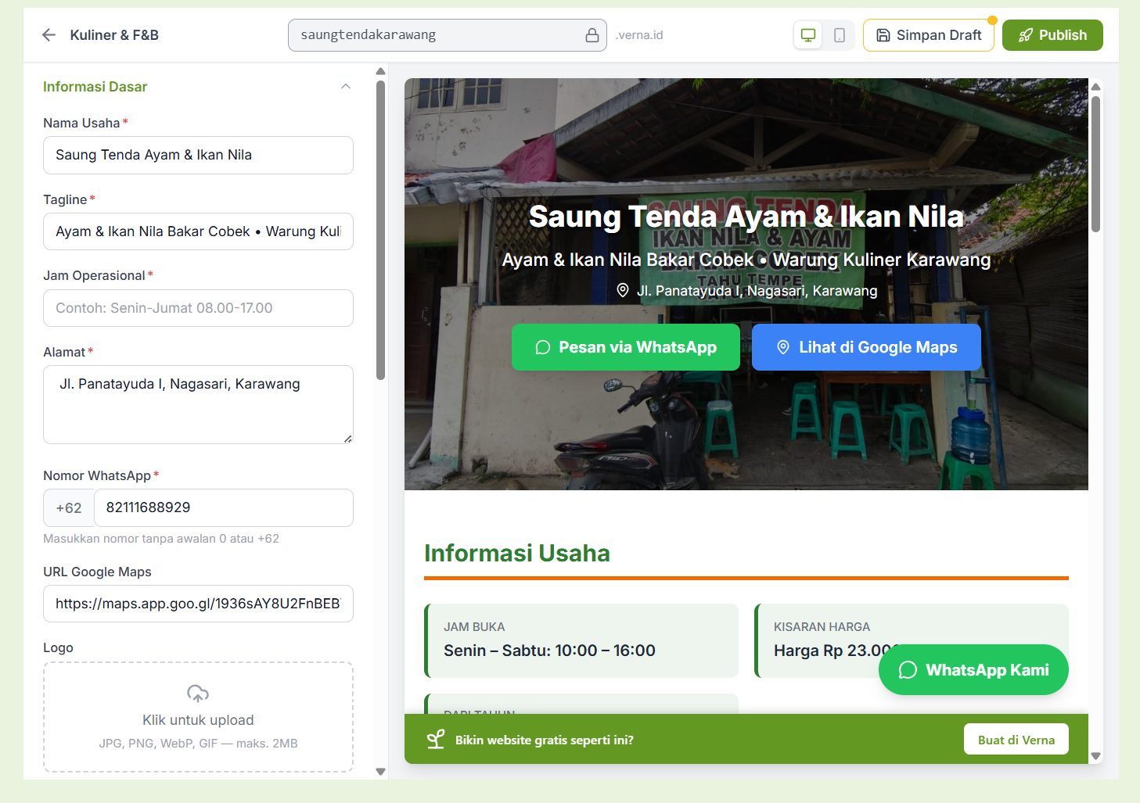Click the preview scroll-down arrow

1096,756
